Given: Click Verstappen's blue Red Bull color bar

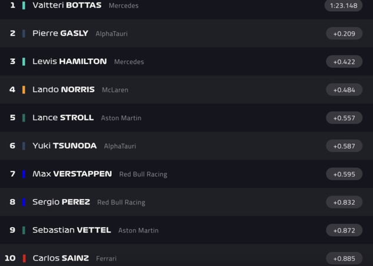Looking at the screenshot, I should click(x=24, y=174).
